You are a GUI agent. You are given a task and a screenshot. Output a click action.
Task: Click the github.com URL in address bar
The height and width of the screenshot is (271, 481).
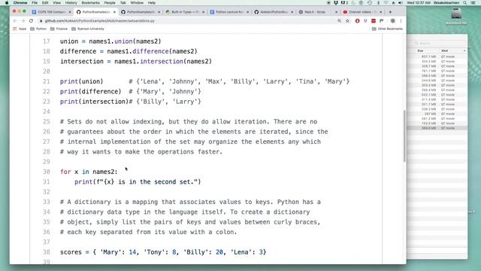(100, 21)
